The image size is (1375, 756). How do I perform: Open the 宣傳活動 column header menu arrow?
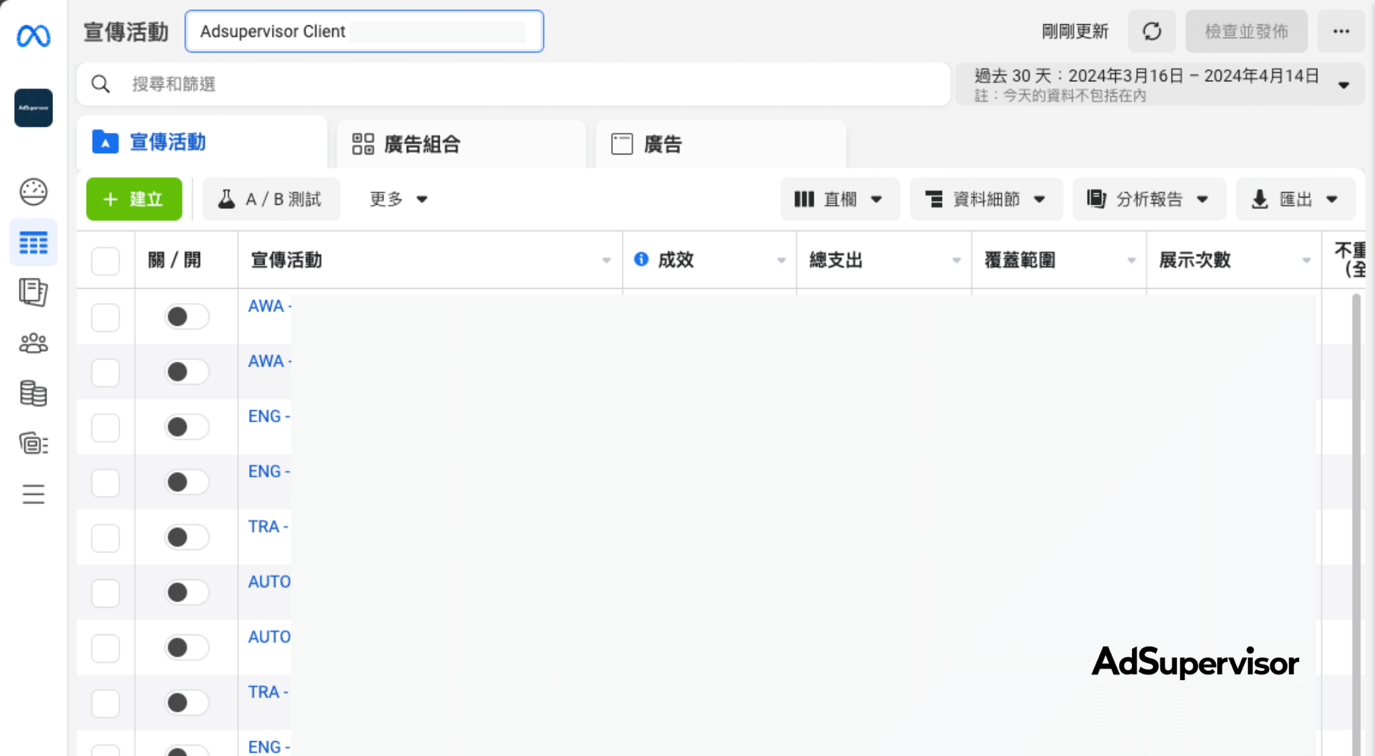click(x=606, y=261)
